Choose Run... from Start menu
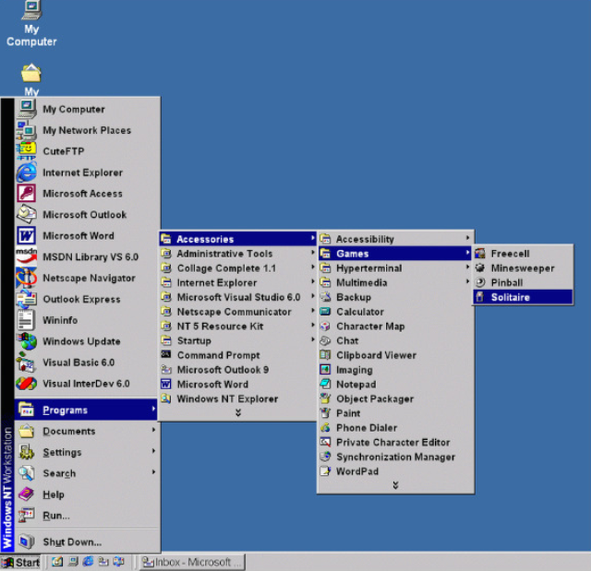Viewport: 591px width, 571px height. click(87, 515)
